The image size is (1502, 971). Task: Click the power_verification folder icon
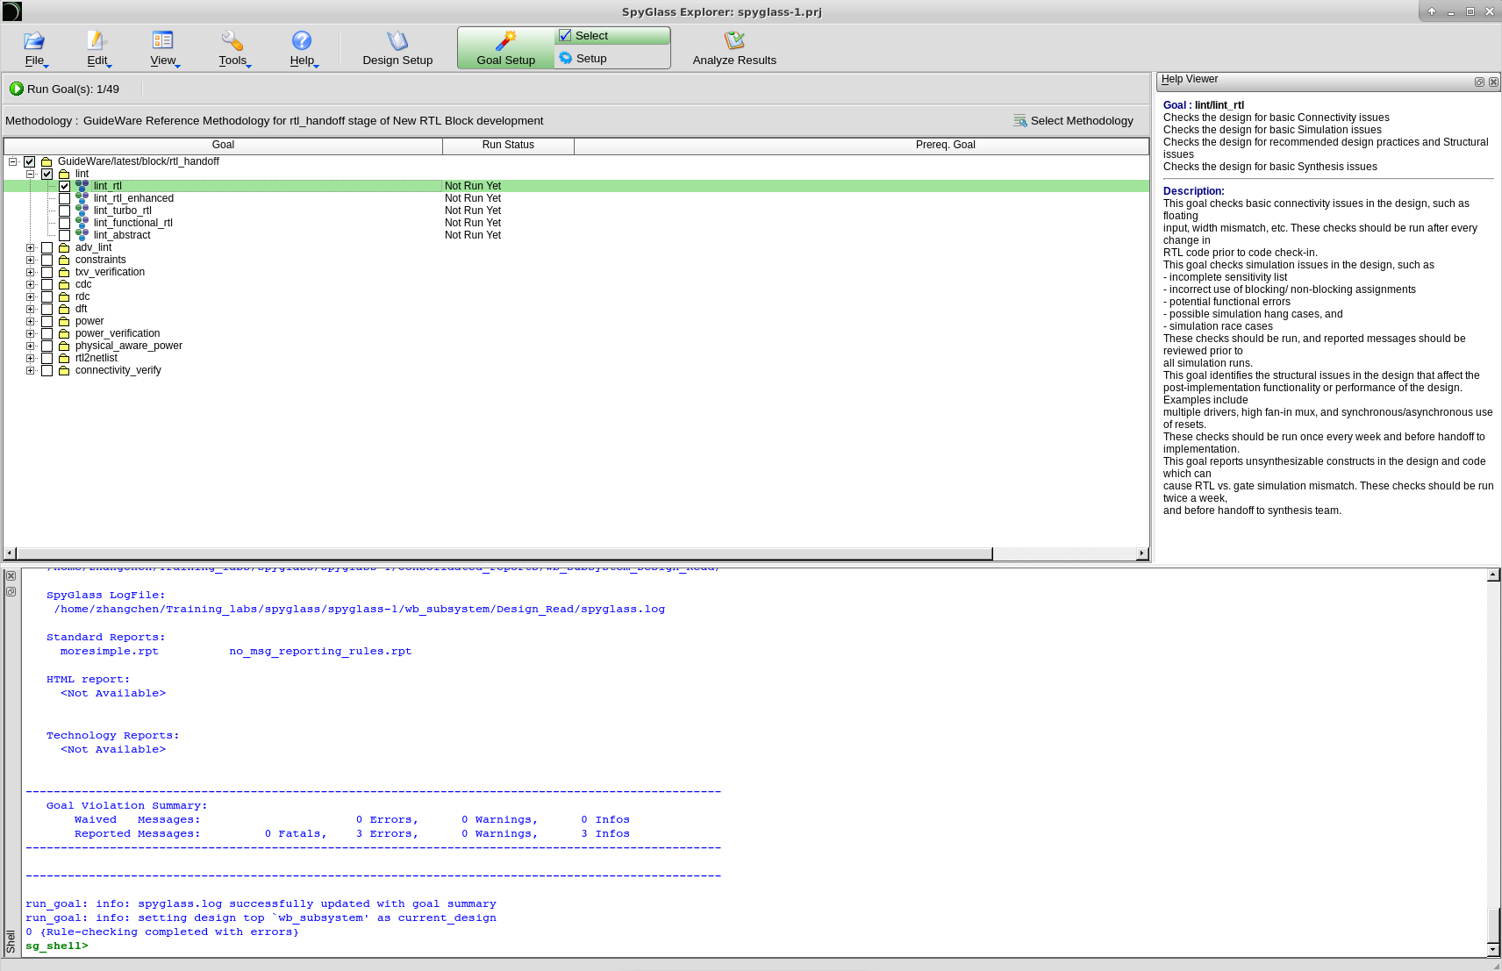coord(64,333)
